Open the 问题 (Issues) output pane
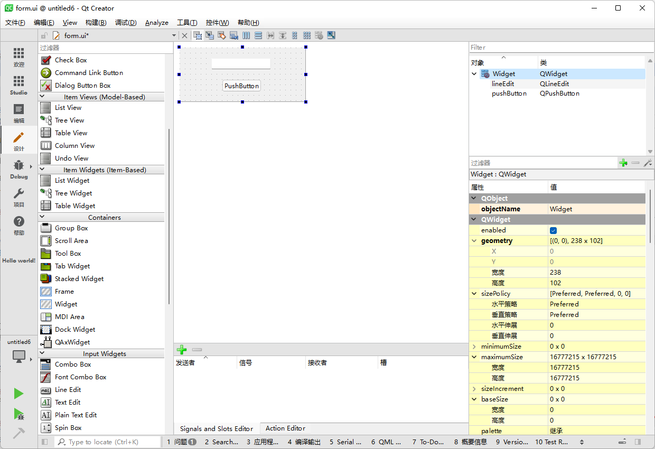The height and width of the screenshot is (449, 655). 182,442
